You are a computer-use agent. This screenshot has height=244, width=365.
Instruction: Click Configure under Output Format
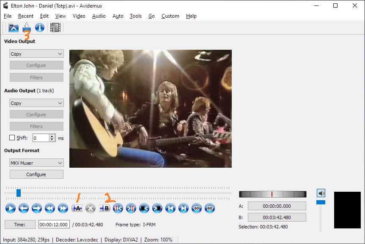[x=36, y=174]
